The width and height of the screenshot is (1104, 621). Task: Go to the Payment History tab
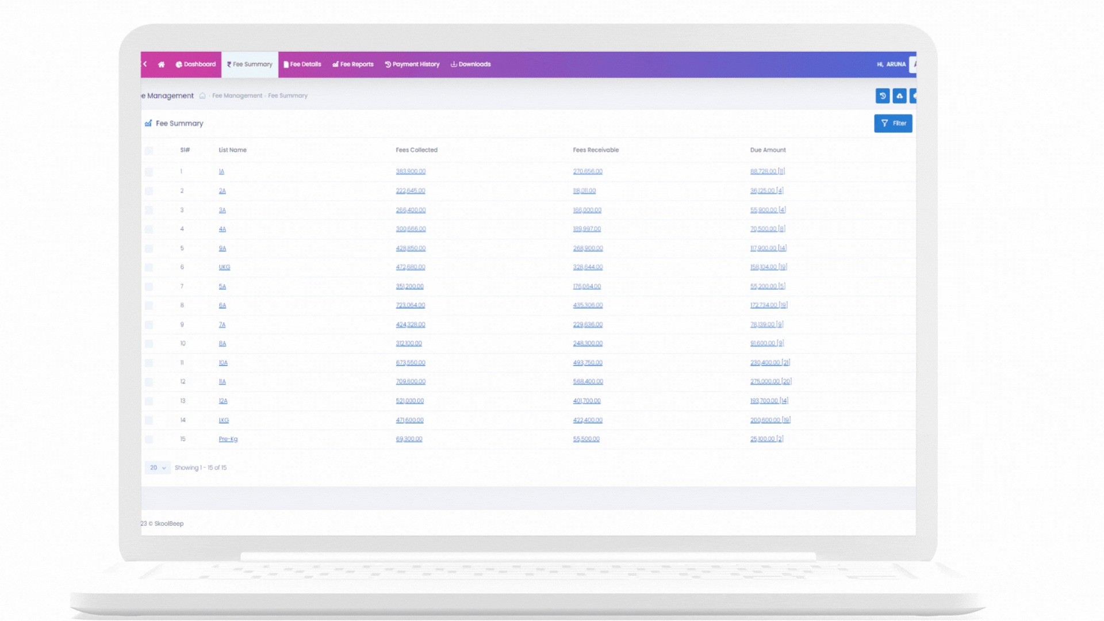pyautogui.click(x=412, y=64)
